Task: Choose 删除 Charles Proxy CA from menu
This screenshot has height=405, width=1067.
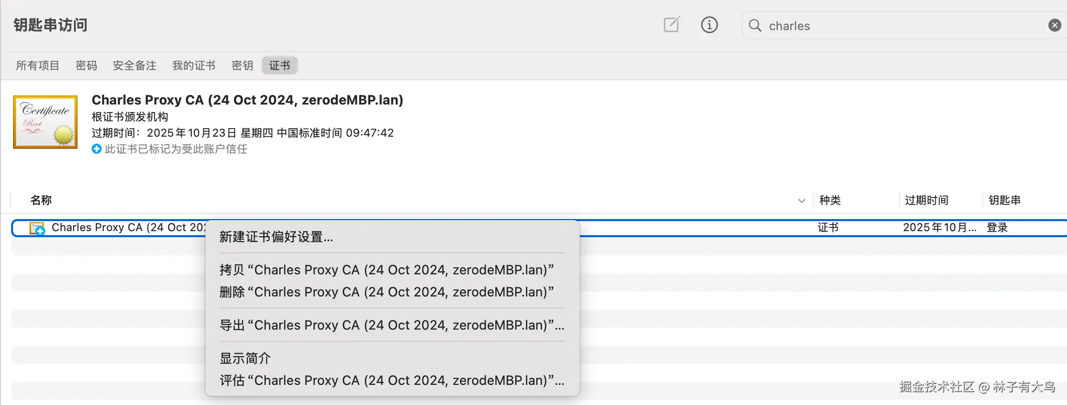Action: tap(386, 292)
